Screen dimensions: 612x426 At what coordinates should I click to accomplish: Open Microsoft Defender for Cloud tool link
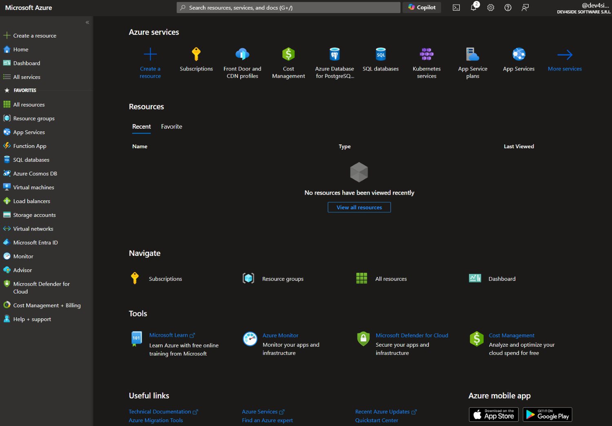pos(412,335)
